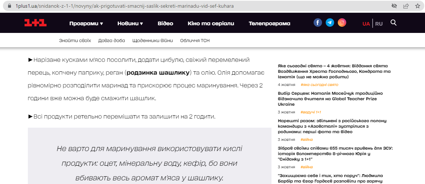Click #війна tag under Юрій article

307,167
